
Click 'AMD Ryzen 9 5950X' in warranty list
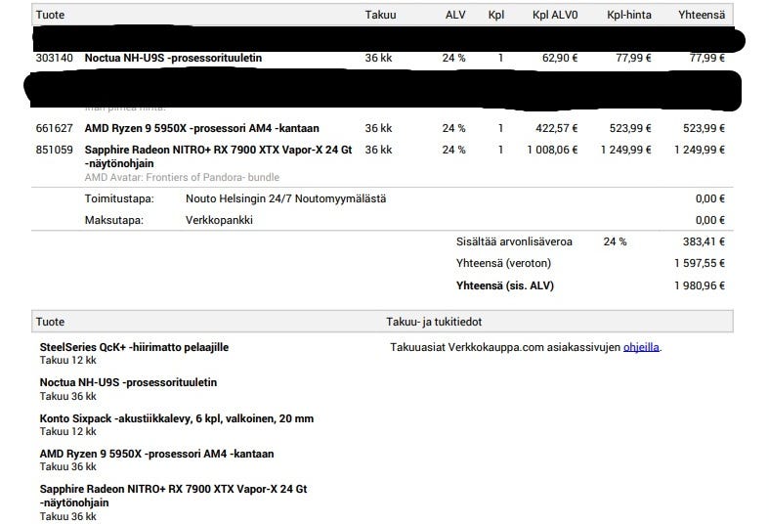157,455
